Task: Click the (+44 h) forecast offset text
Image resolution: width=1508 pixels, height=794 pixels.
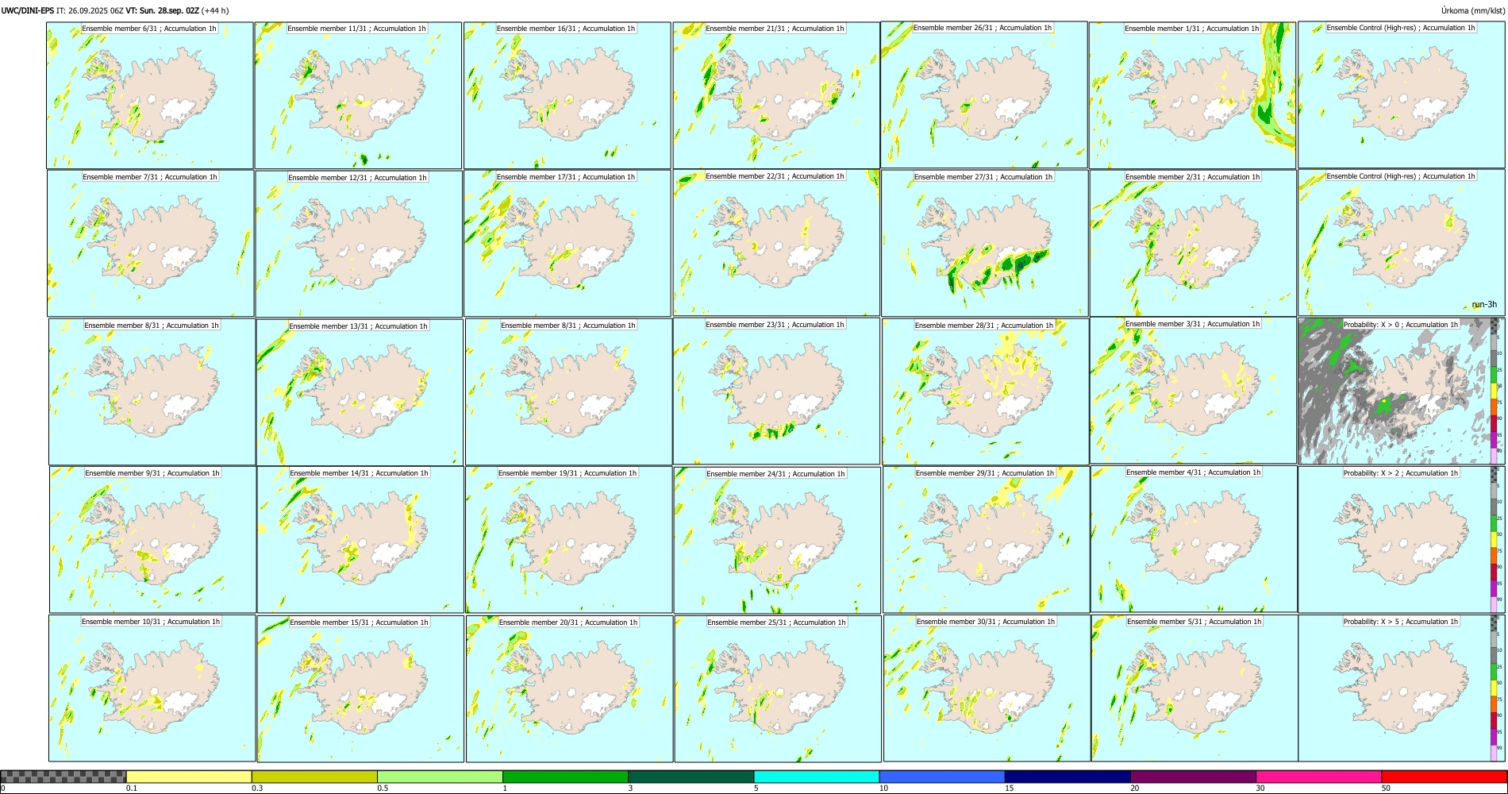Action: pos(215,10)
